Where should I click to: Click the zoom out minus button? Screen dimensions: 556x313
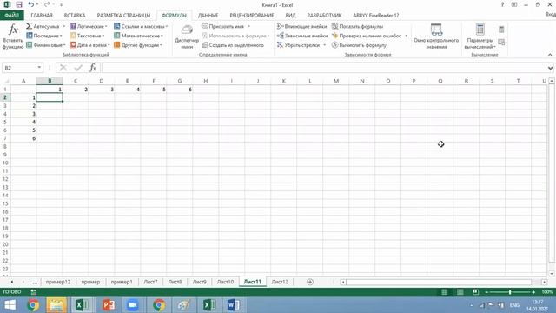pos(486,292)
